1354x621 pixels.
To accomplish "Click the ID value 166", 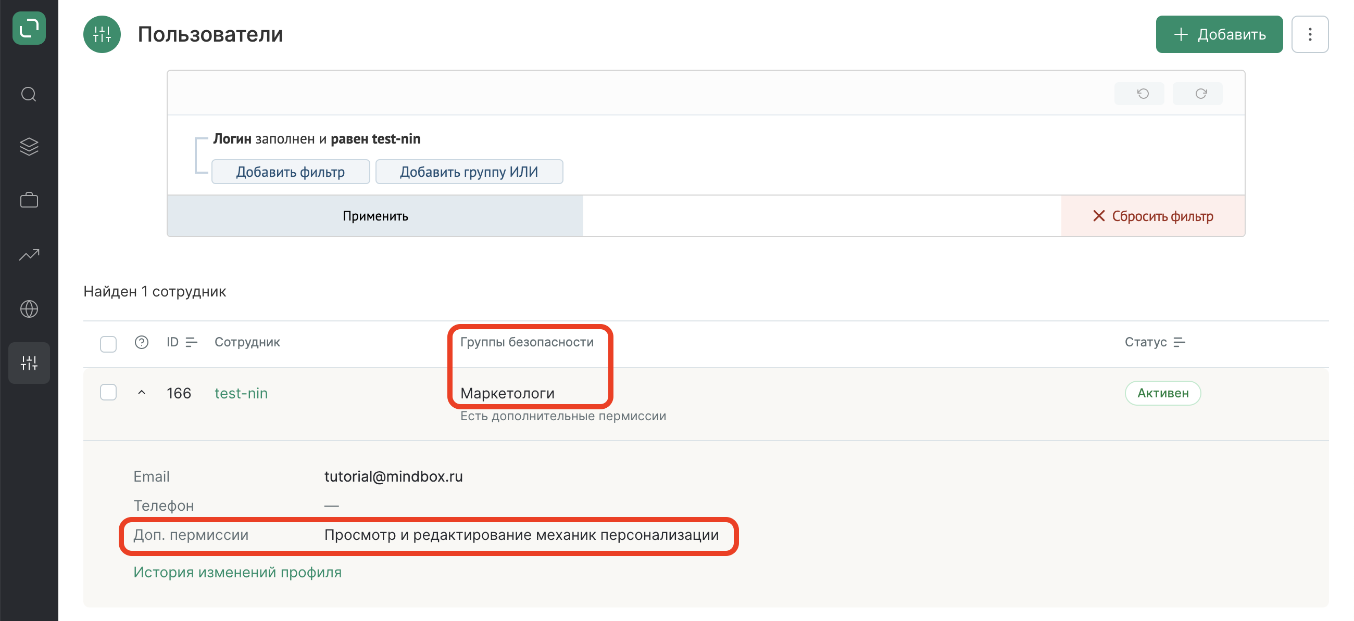I will tap(179, 393).
